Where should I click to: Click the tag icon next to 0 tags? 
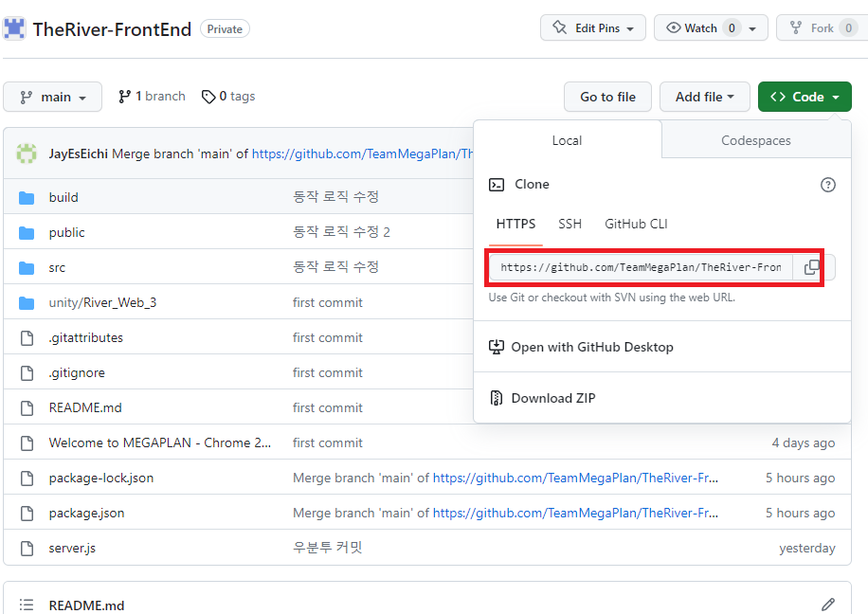[x=208, y=97]
